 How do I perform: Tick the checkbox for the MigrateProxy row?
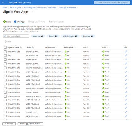pyautogui.click(x=5, y=112)
